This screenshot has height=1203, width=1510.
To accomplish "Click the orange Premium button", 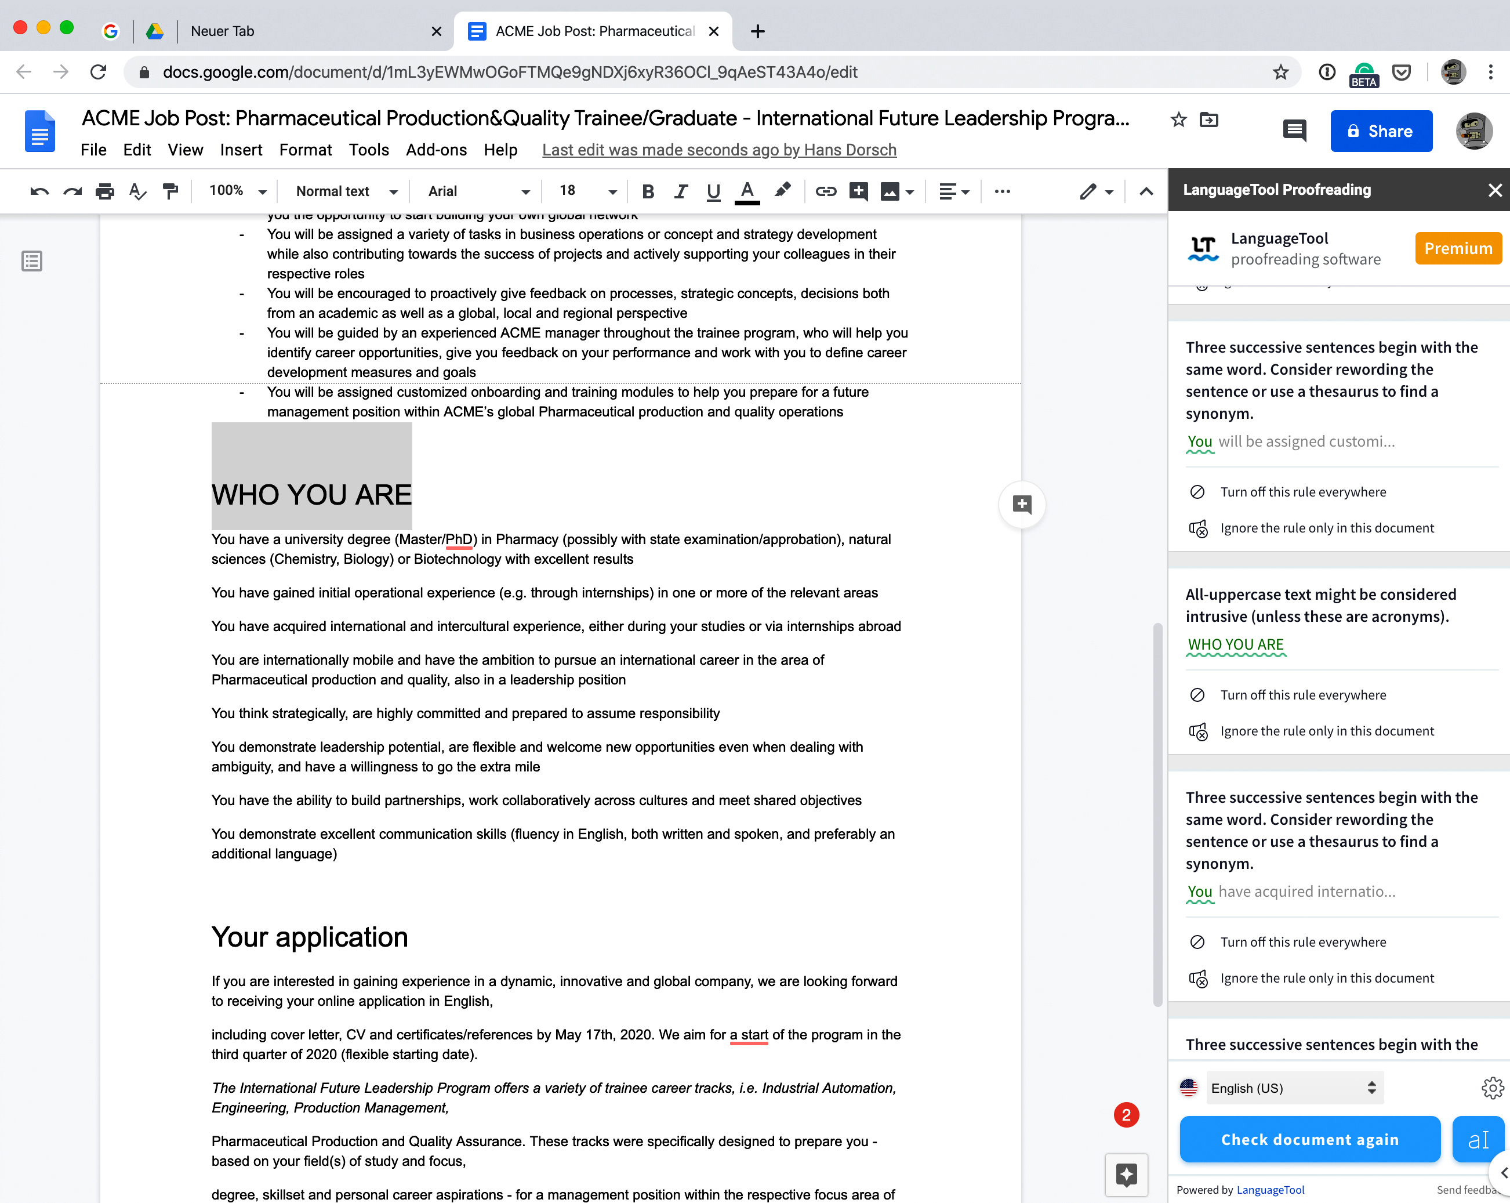I will (1457, 249).
